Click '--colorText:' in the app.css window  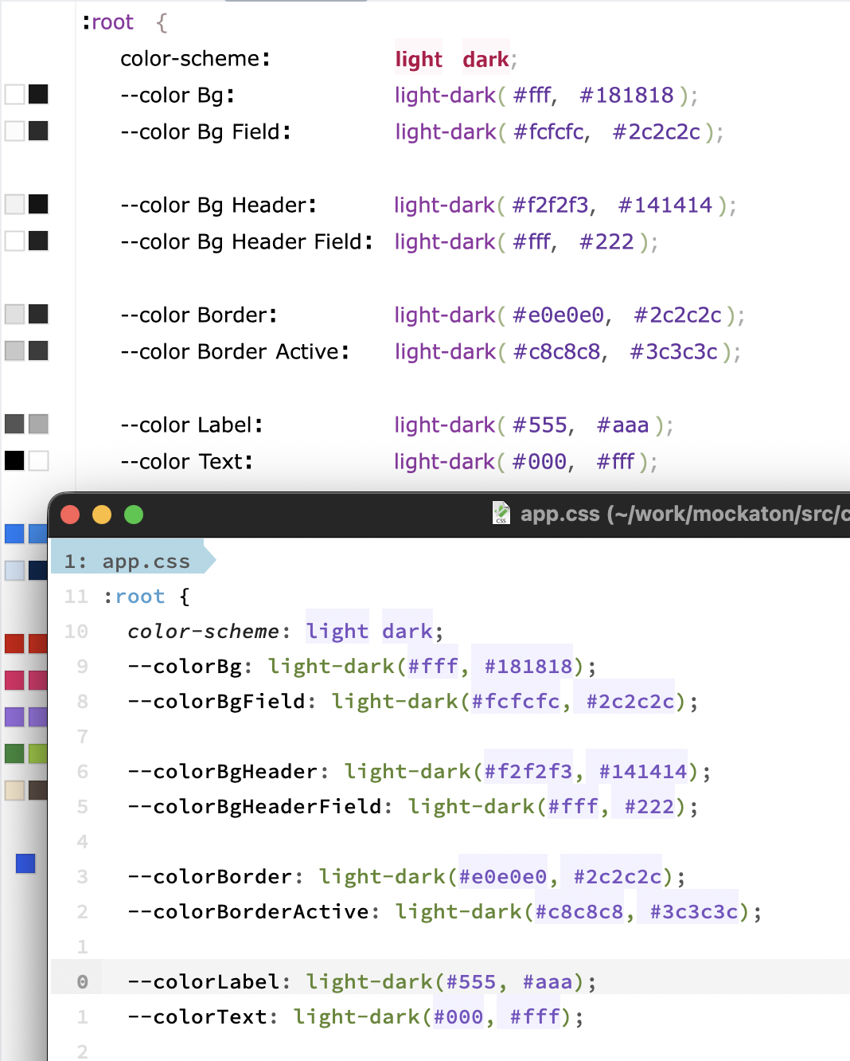(204, 1017)
